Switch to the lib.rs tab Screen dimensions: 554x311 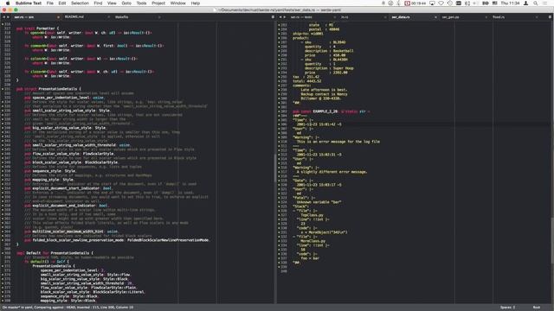coord(345,17)
